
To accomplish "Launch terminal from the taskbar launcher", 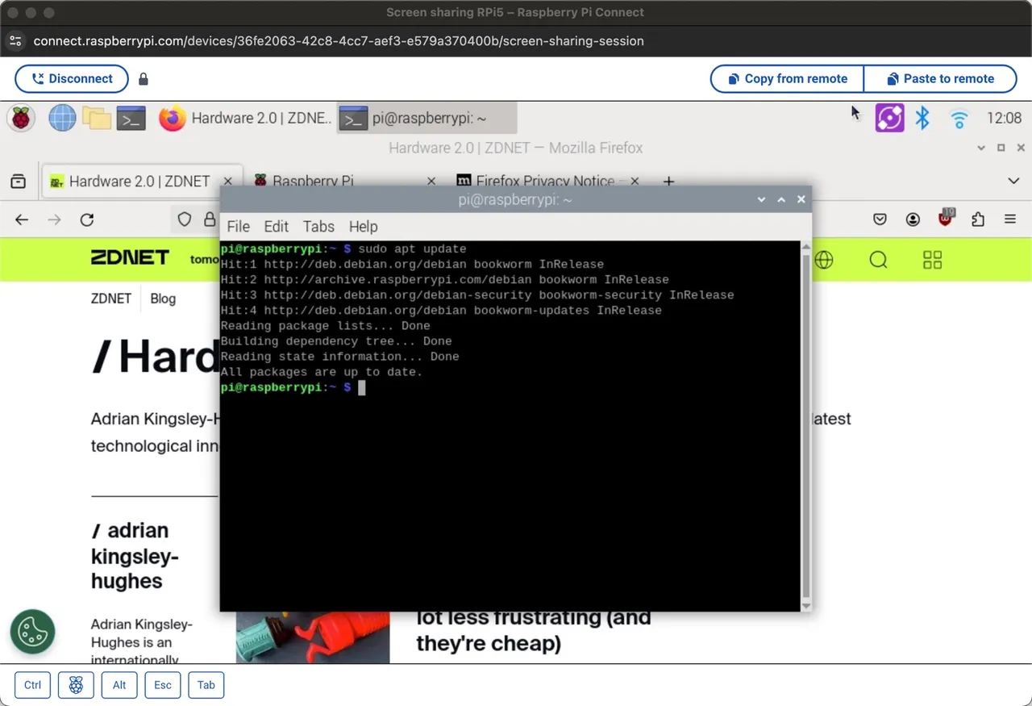I will coord(131,119).
